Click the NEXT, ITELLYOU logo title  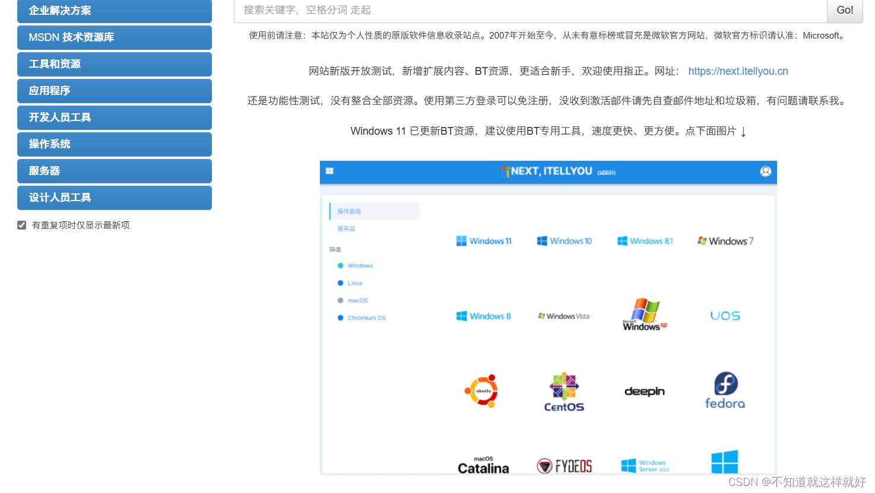546,171
